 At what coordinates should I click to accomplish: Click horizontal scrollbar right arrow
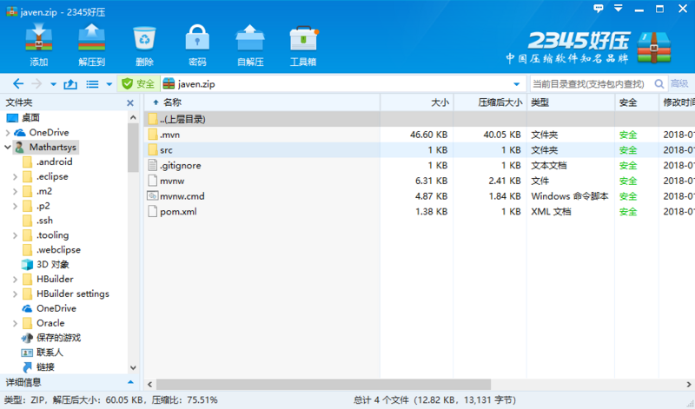(x=689, y=384)
